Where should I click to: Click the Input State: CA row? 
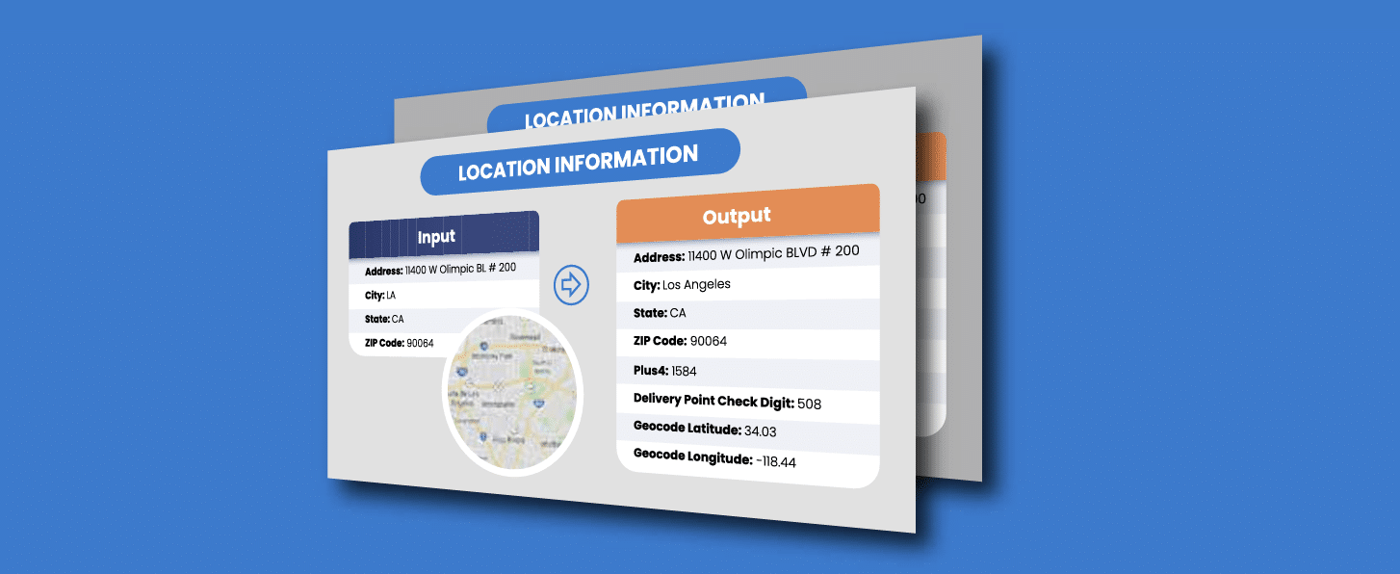click(444, 318)
